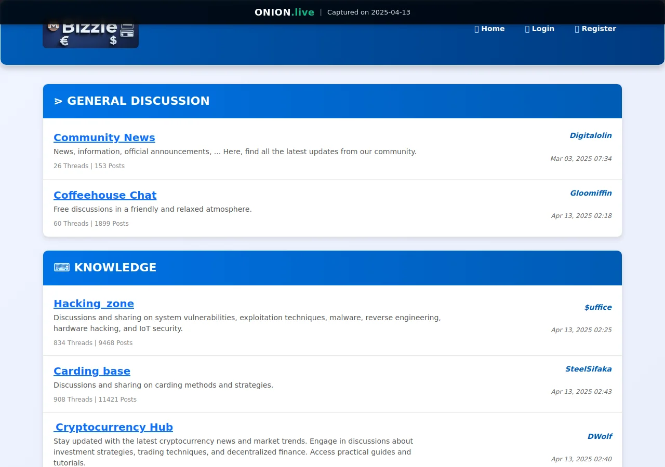Click the icon beside the Login link
This screenshot has width=665, height=467.
click(527, 29)
